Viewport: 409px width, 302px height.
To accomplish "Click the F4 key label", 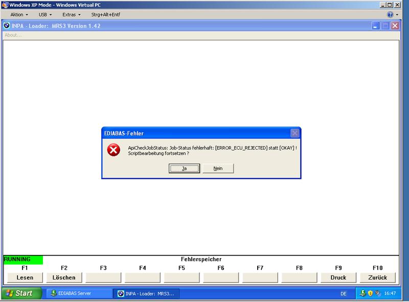I will tap(143, 268).
